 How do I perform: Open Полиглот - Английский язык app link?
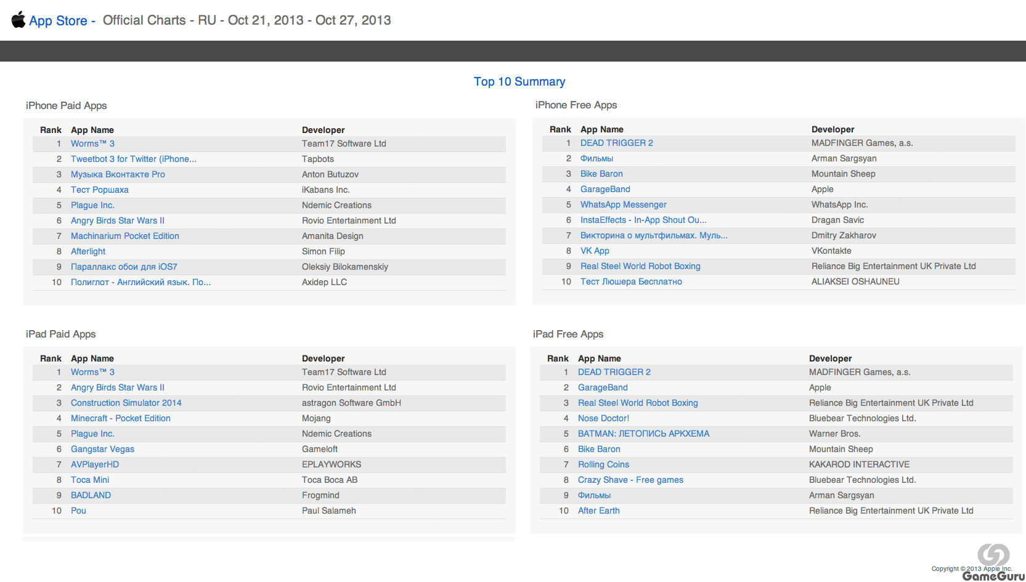(140, 282)
